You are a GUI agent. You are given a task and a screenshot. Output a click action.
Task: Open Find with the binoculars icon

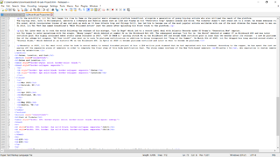pyautogui.click(x=53, y=10)
